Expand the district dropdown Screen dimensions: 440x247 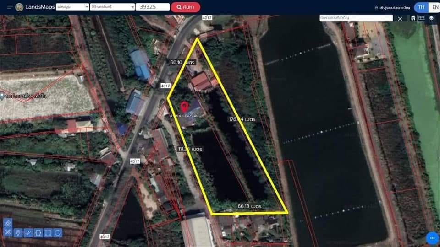[112, 7]
